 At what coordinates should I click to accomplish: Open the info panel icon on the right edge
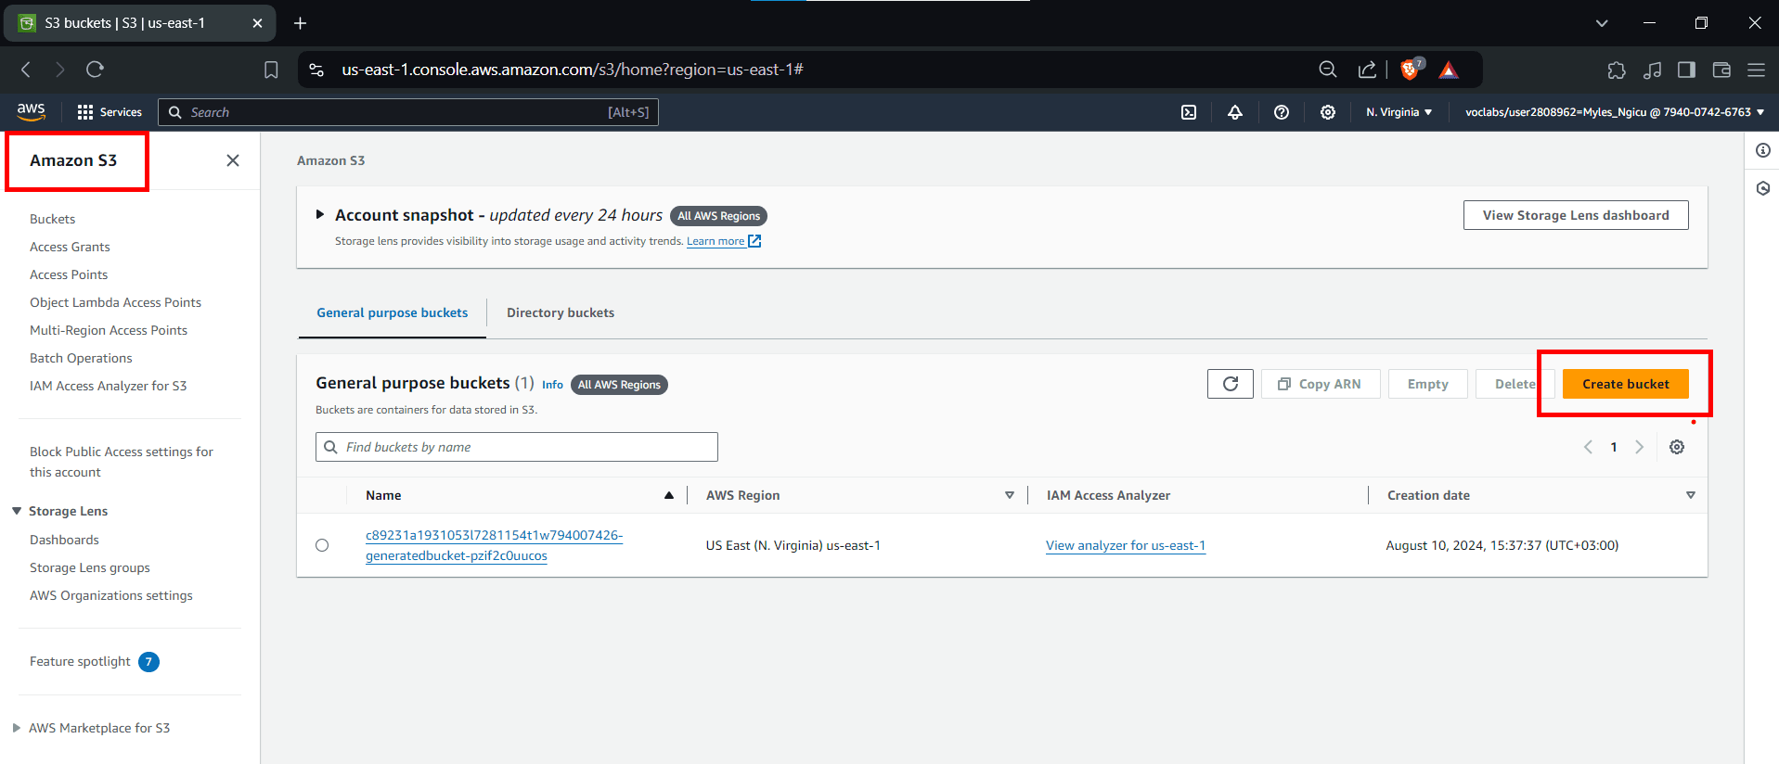pyautogui.click(x=1763, y=150)
